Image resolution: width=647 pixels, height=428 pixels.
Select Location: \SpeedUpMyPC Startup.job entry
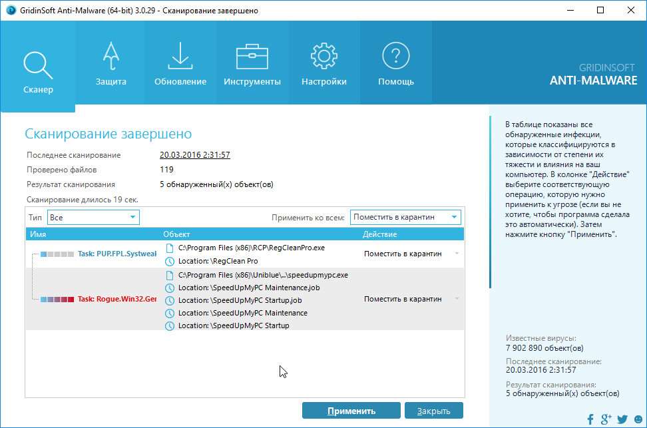point(240,301)
